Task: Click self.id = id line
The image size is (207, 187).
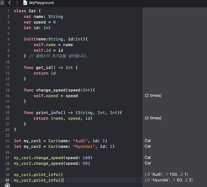Action: (48, 50)
